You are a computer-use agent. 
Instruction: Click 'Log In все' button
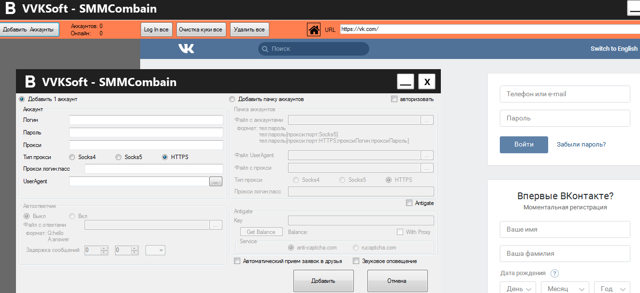tap(156, 29)
